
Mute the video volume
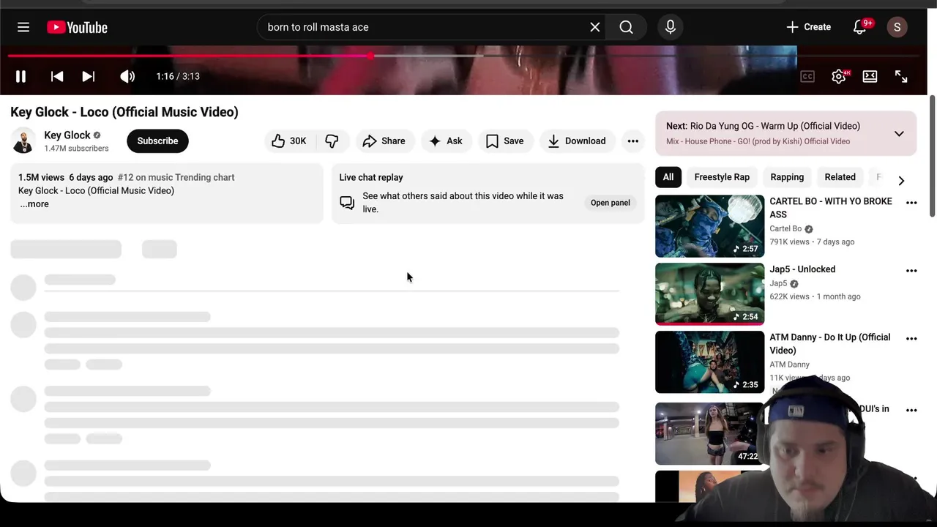click(127, 76)
